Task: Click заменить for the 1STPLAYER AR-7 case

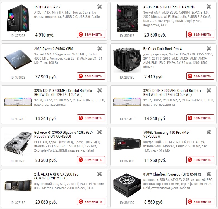Action: click(x=91, y=34)
